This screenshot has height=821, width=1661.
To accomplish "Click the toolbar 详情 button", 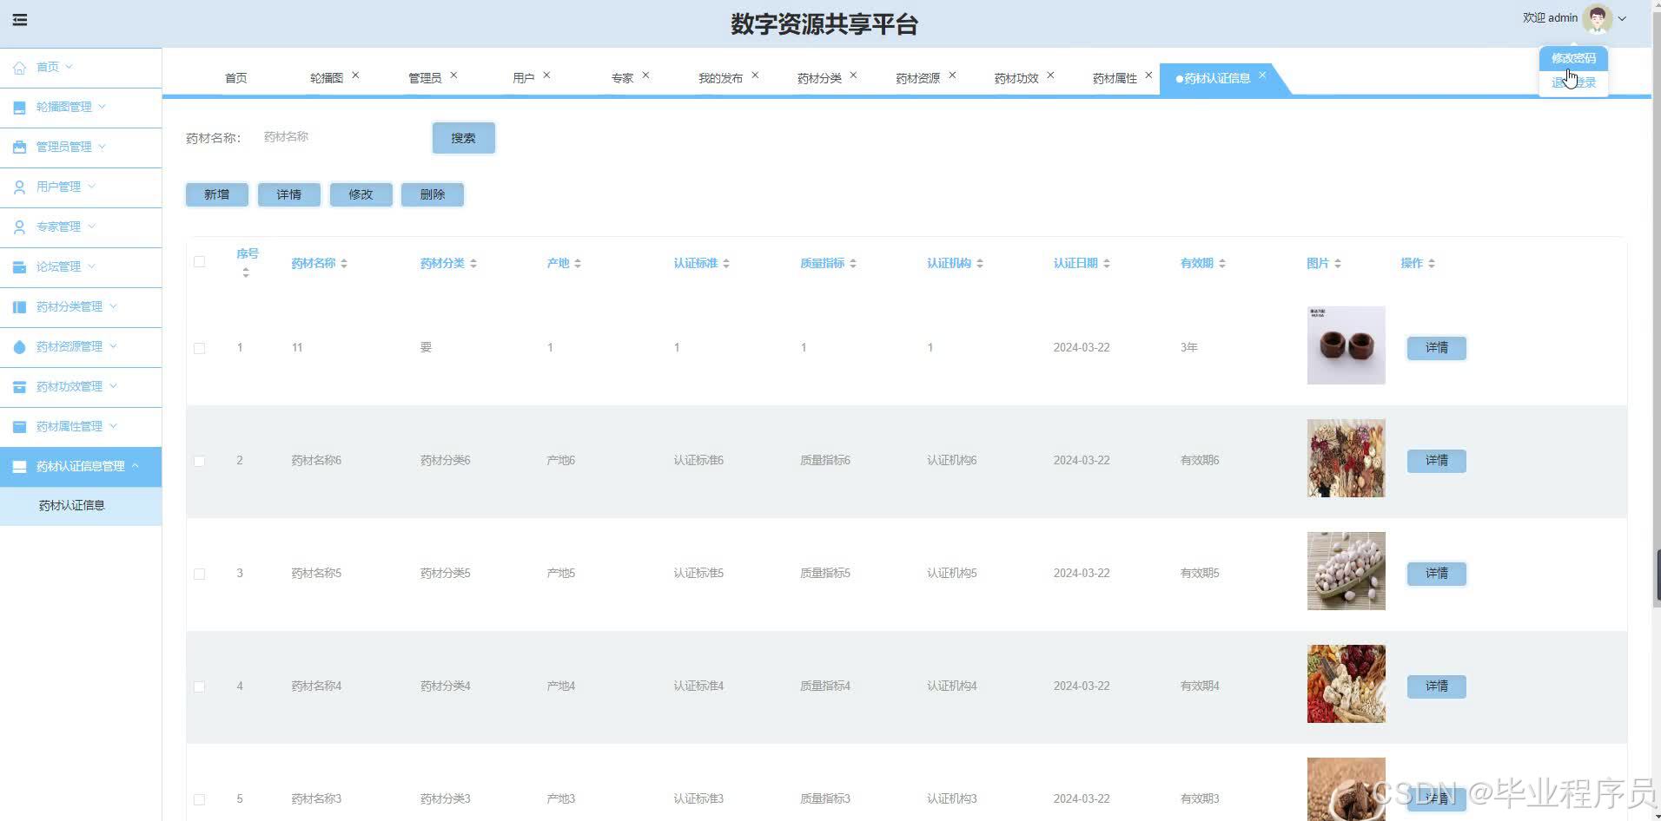I will click(x=289, y=194).
